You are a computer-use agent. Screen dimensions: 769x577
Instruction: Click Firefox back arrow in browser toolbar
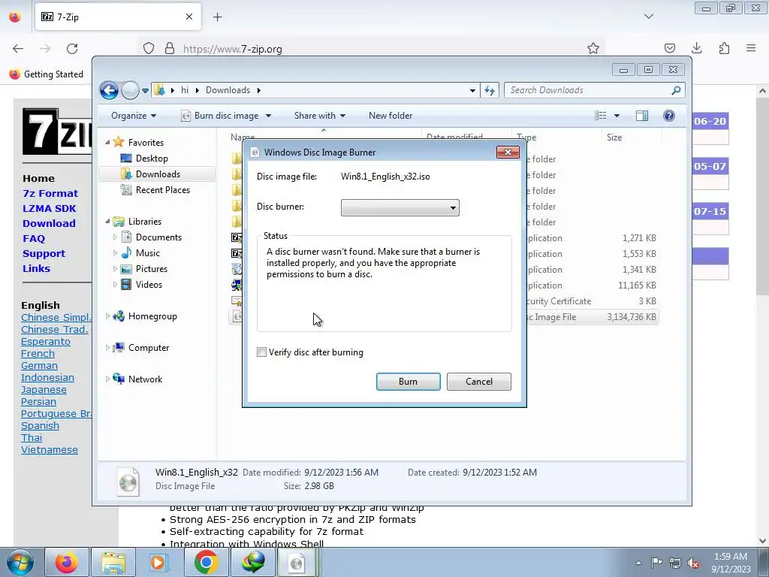tap(18, 49)
